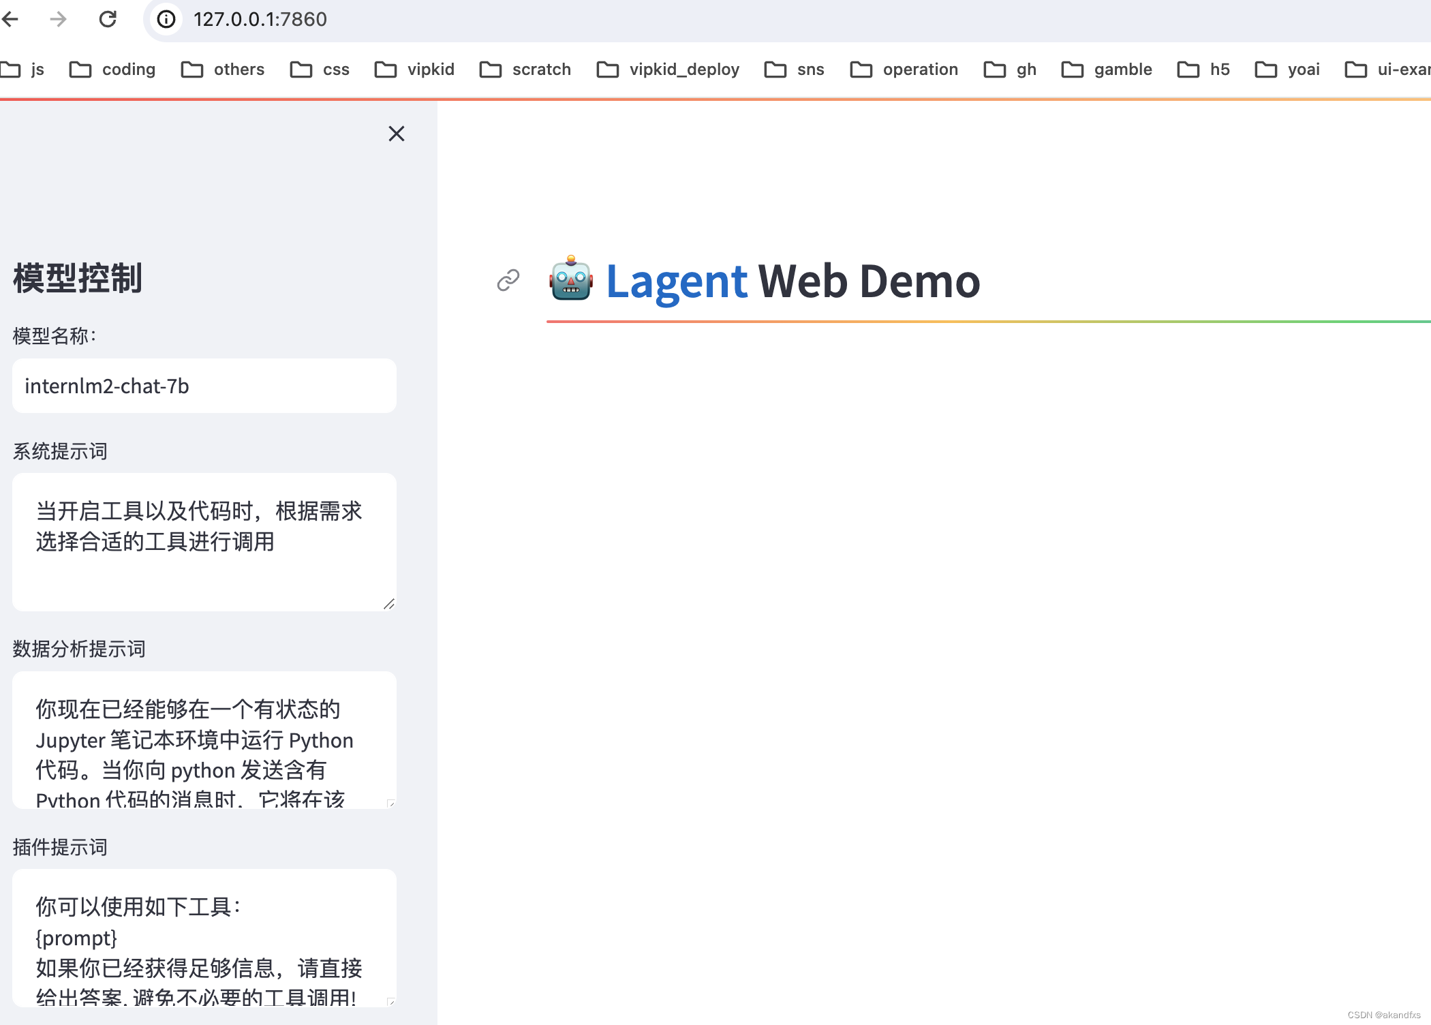Screen dimensions: 1431x1025
Task: Close the sidebar with the X button
Action: (x=397, y=134)
